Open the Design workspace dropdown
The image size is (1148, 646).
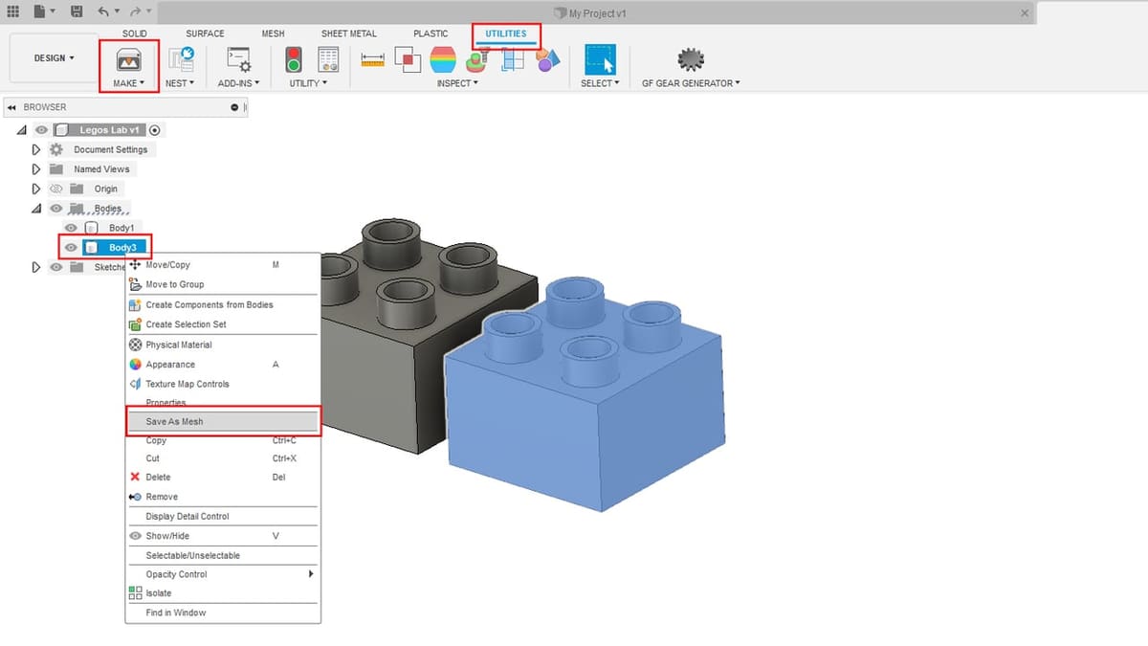point(54,58)
